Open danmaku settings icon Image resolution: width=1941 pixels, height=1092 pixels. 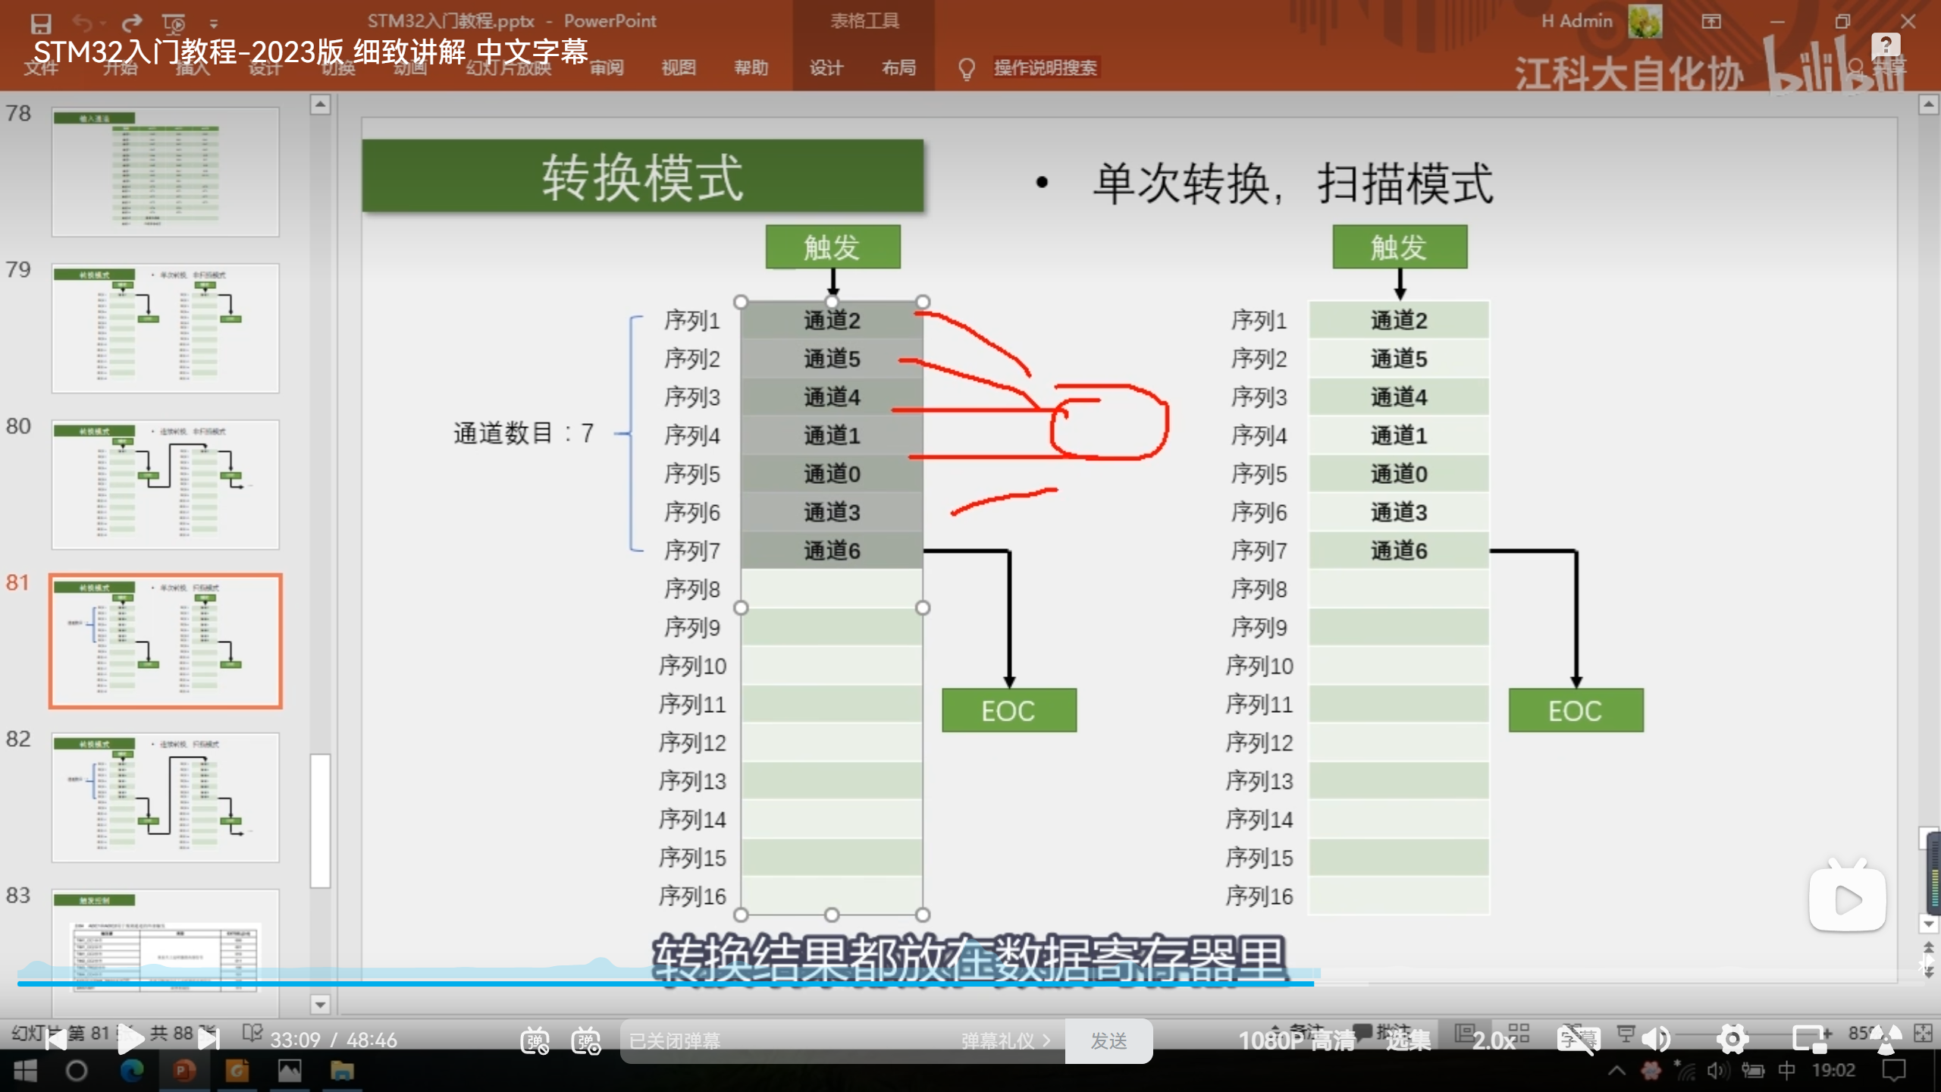pos(586,1040)
